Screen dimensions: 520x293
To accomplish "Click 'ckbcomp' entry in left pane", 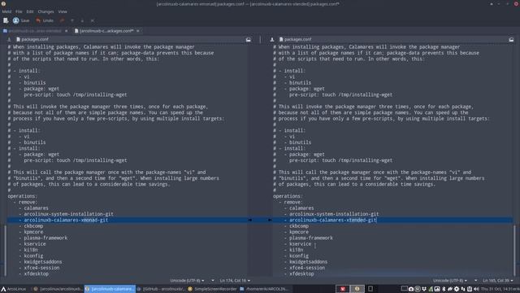I will 33,226.
